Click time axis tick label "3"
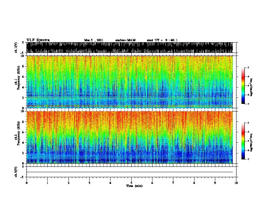 point(89,183)
